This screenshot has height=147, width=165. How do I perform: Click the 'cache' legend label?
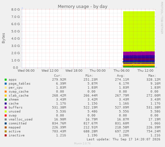click(14, 104)
